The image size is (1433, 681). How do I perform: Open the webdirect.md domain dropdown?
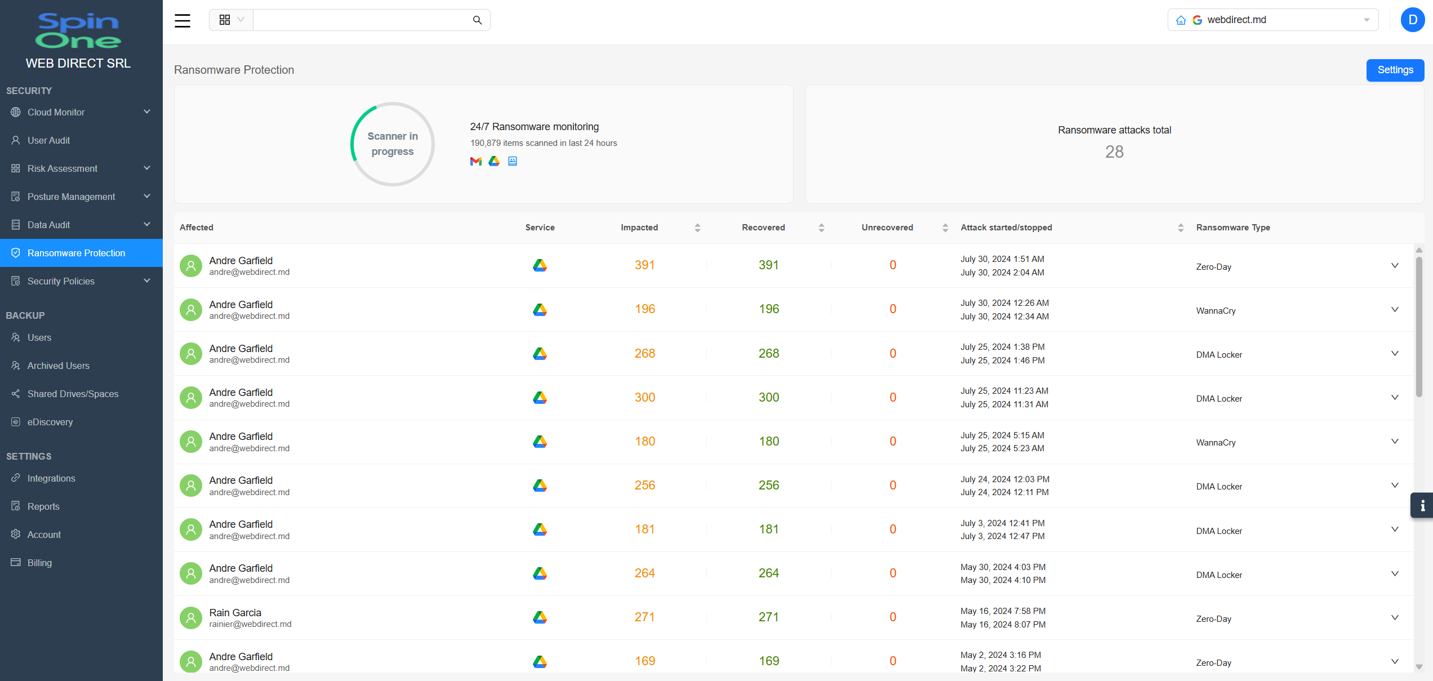point(1366,20)
